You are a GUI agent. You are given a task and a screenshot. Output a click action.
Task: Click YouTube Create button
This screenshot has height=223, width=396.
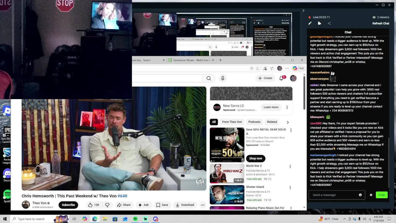(265, 78)
